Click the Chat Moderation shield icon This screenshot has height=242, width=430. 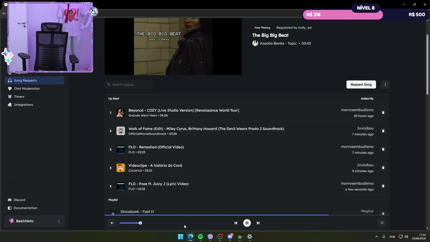tap(10, 88)
